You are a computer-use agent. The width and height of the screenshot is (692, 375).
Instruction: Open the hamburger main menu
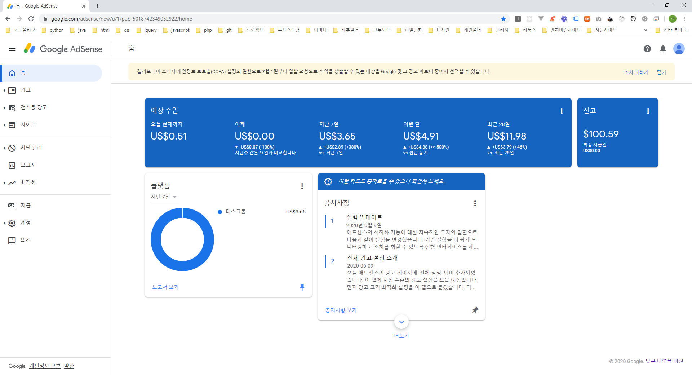[12, 49]
